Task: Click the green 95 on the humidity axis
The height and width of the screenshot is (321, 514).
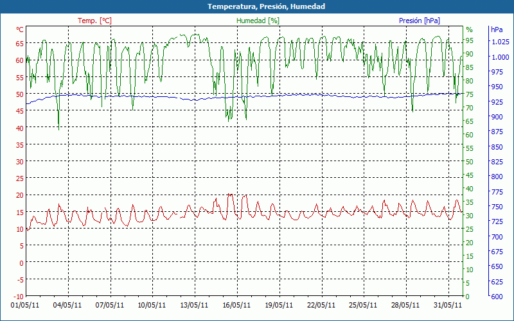Action: coord(470,40)
